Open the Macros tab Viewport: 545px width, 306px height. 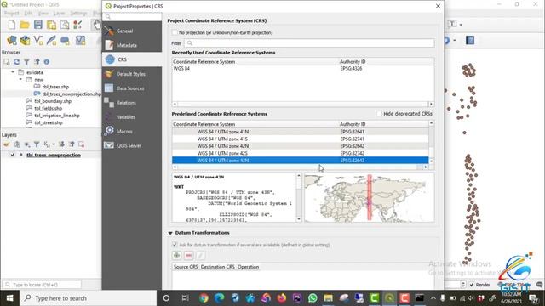[x=132, y=132]
